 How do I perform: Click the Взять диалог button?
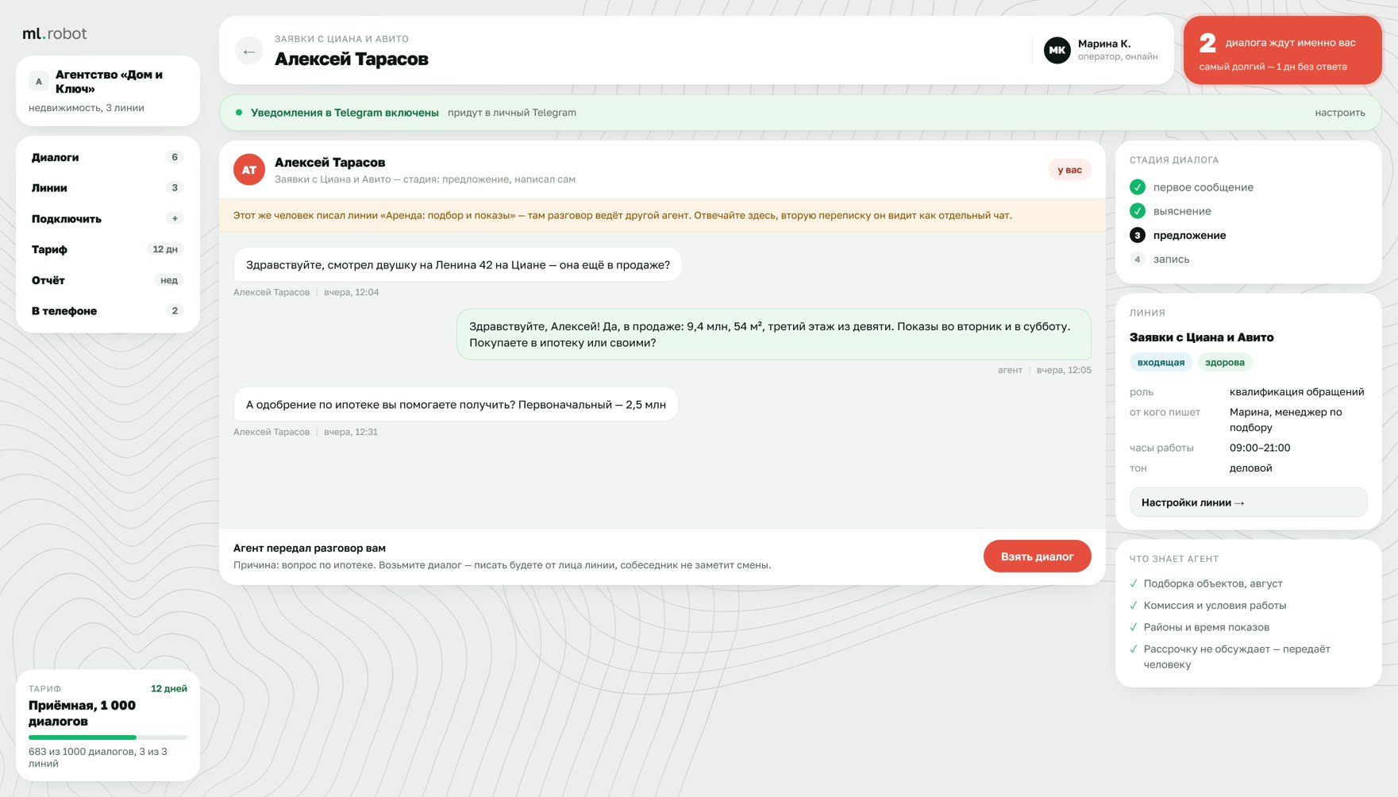point(1037,556)
